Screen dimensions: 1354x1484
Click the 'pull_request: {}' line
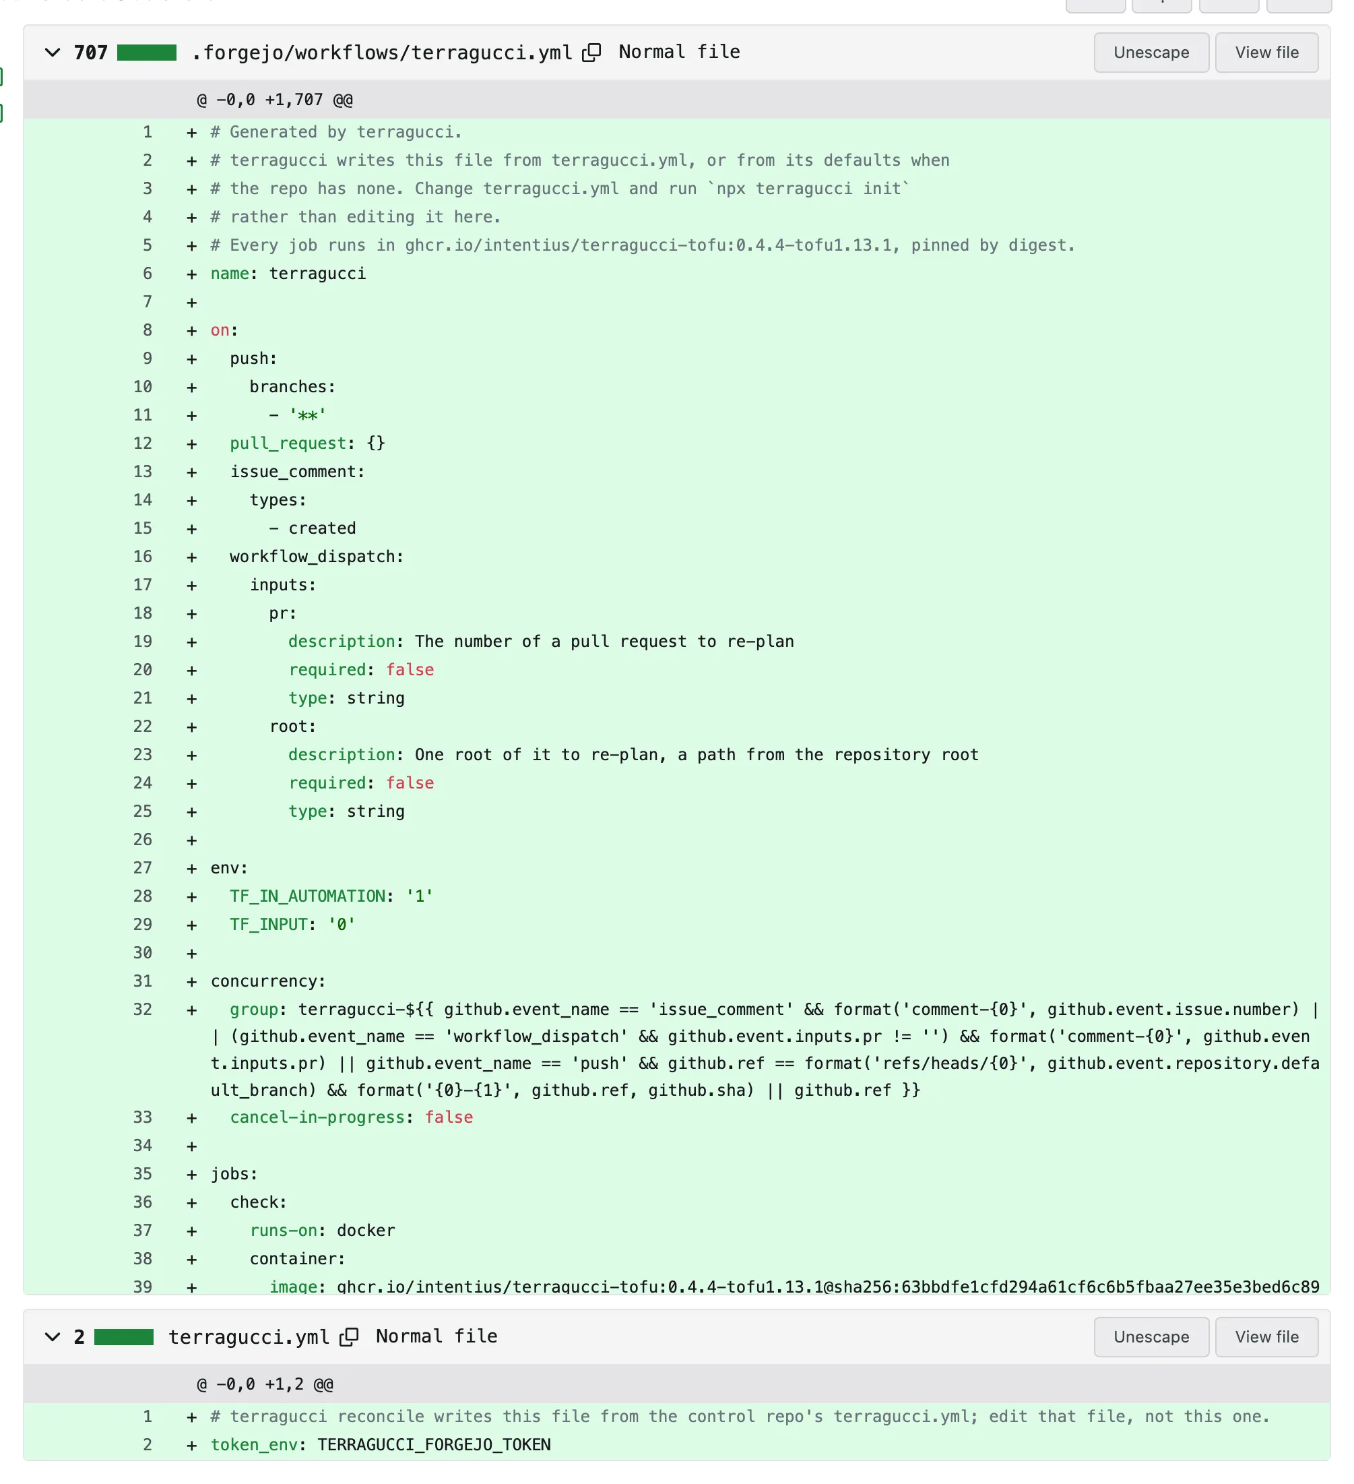(x=308, y=443)
